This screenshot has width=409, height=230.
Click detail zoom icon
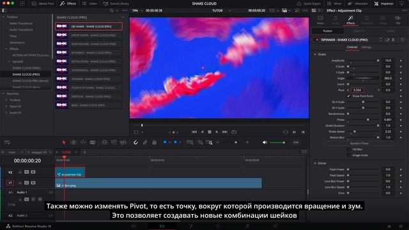[200, 142]
